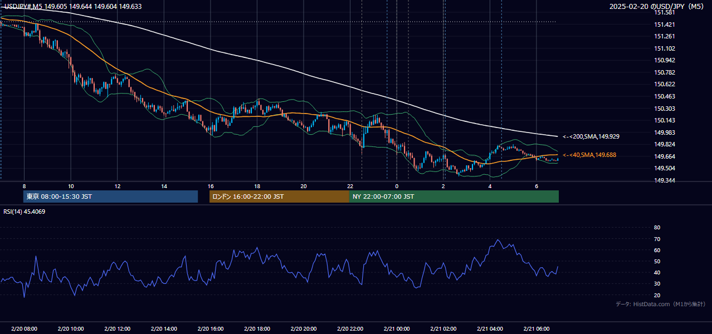Click price axis label 150.463
The width and height of the screenshot is (712, 334).
[664, 96]
